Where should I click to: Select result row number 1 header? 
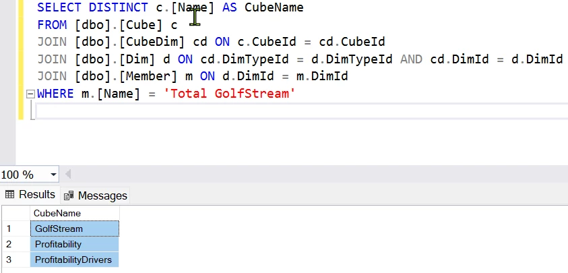click(15, 229)
